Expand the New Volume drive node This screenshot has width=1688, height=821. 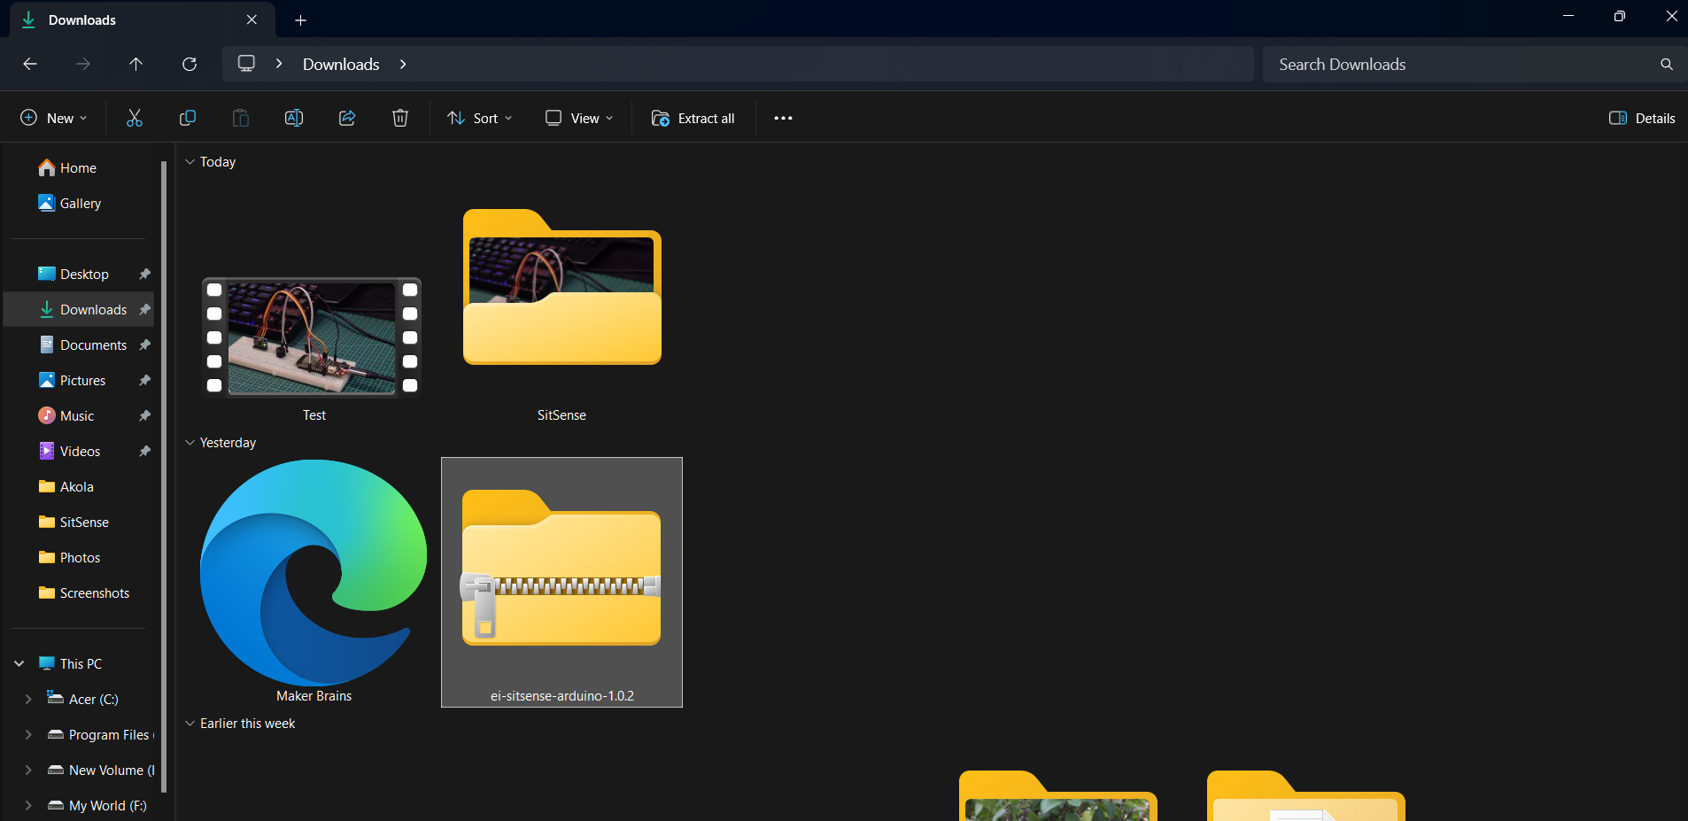tap(28, 771)
